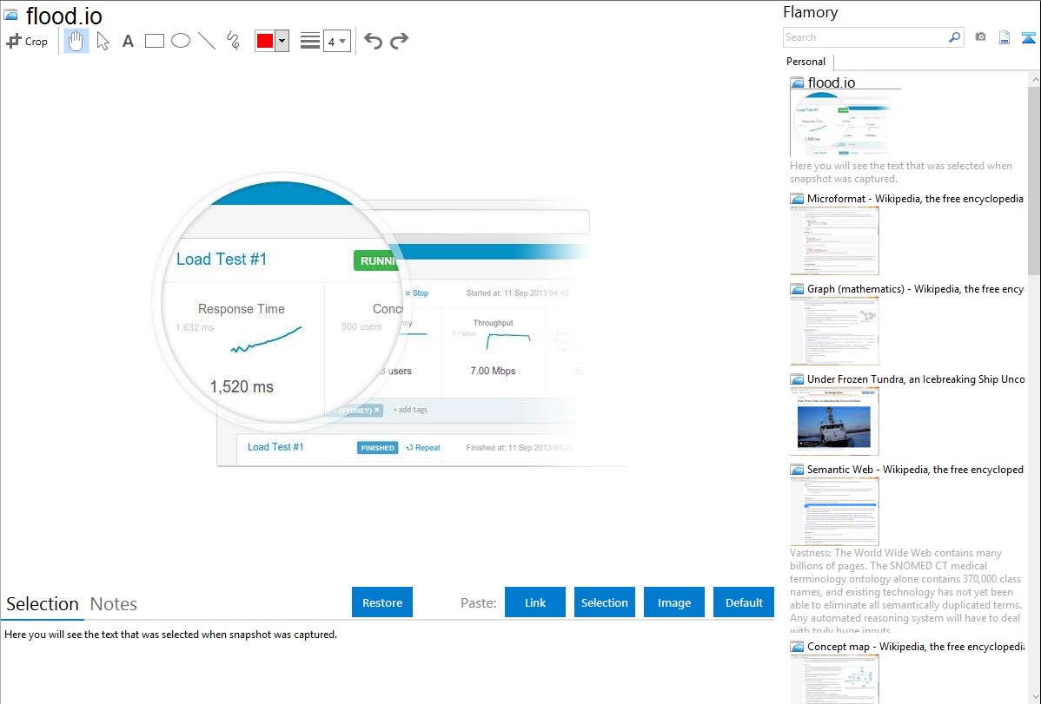Open the Graph (mathematics) thumbnail
The height and width of the screenshot is (704, 1041).
834,331
